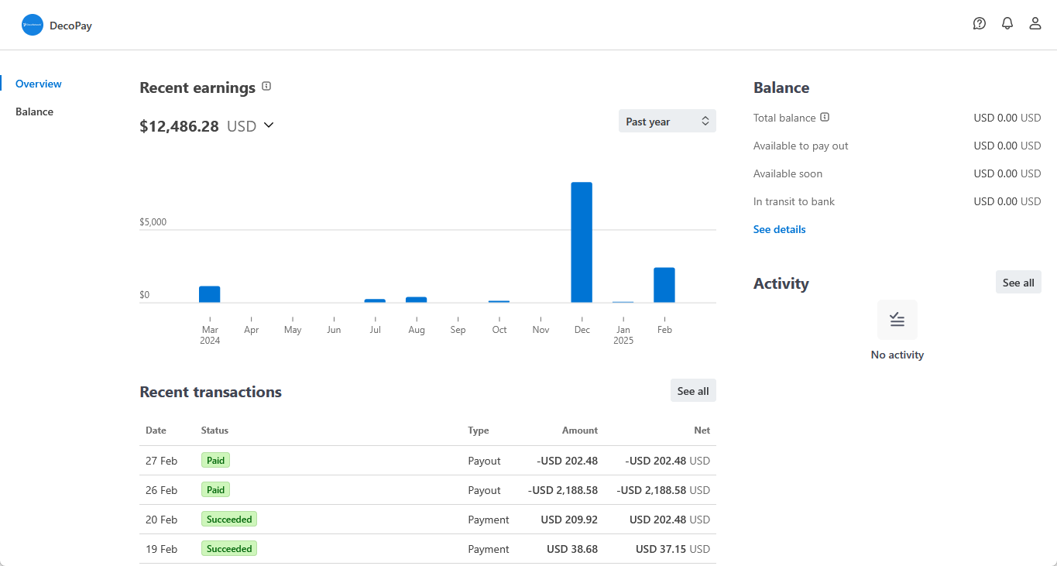The image size is (1057, 566).
Task: Select the 26 Feb payout row
Action: pyautogui.click(x=426, y=489)
